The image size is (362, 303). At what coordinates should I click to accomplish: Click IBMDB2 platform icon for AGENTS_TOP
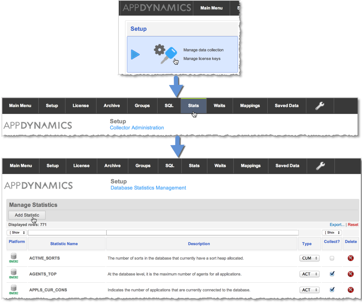[x=14, y=274]
